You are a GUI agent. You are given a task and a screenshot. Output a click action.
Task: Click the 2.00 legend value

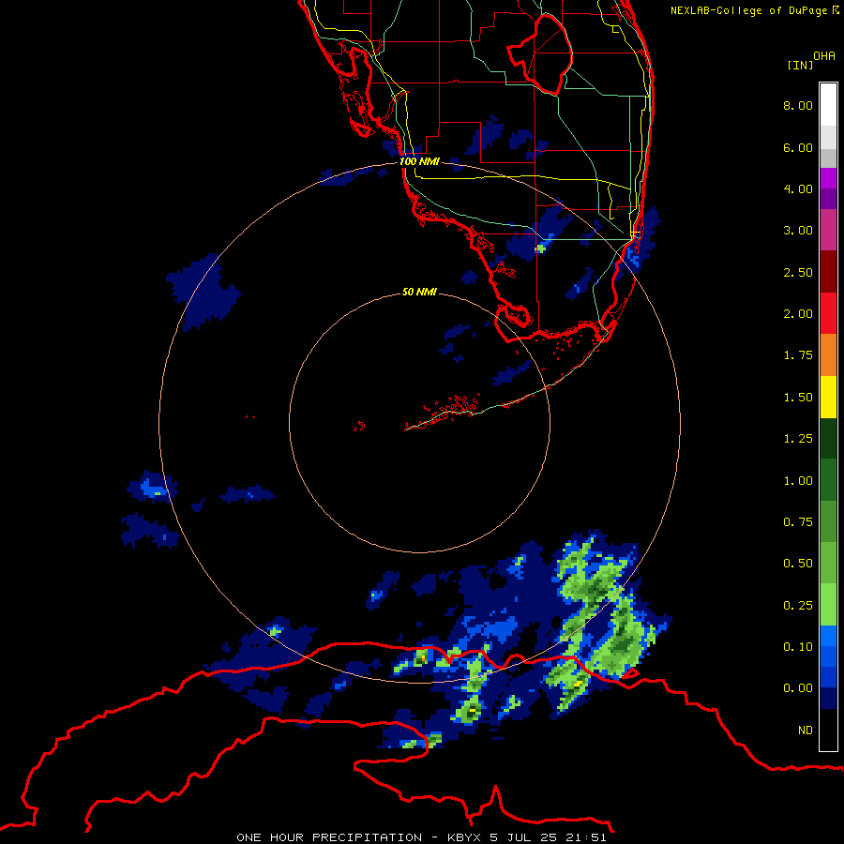tap(798, 314)
